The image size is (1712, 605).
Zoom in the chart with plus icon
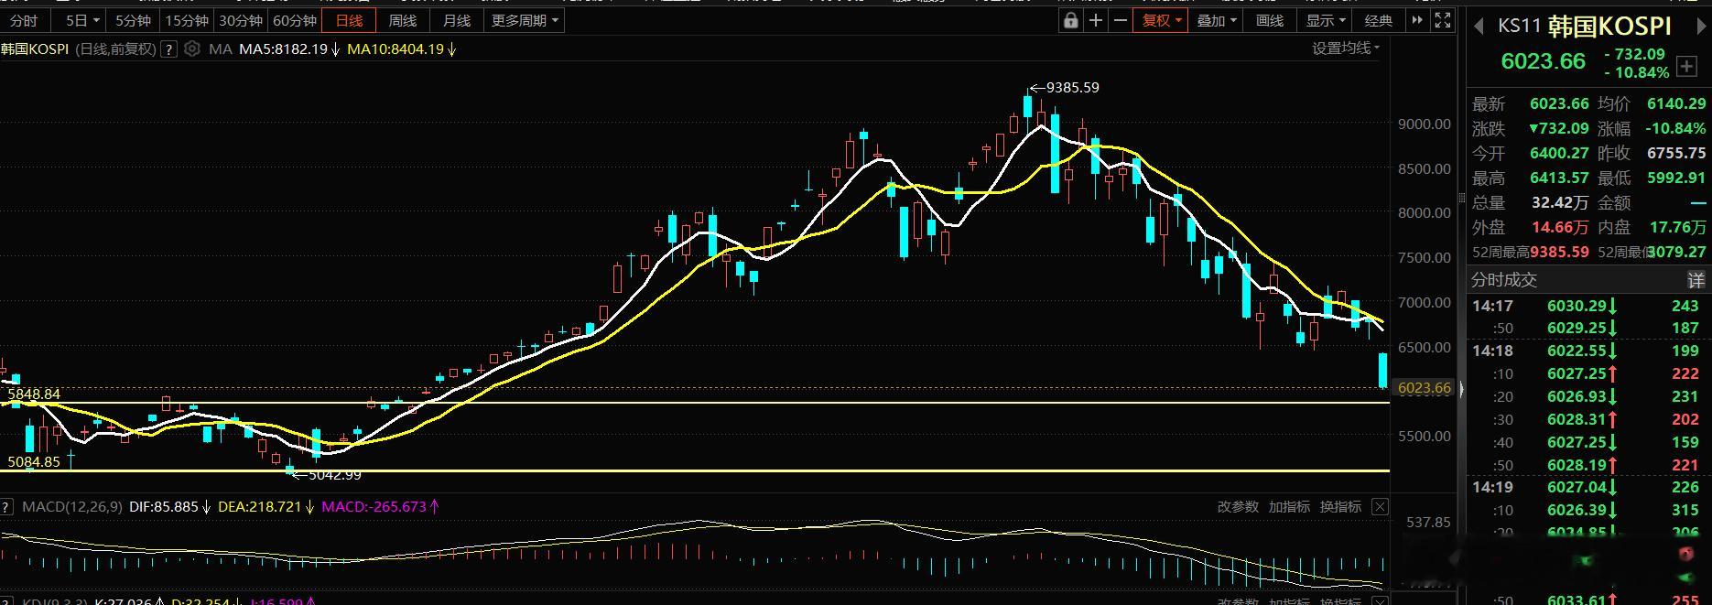click(1095, 20)
